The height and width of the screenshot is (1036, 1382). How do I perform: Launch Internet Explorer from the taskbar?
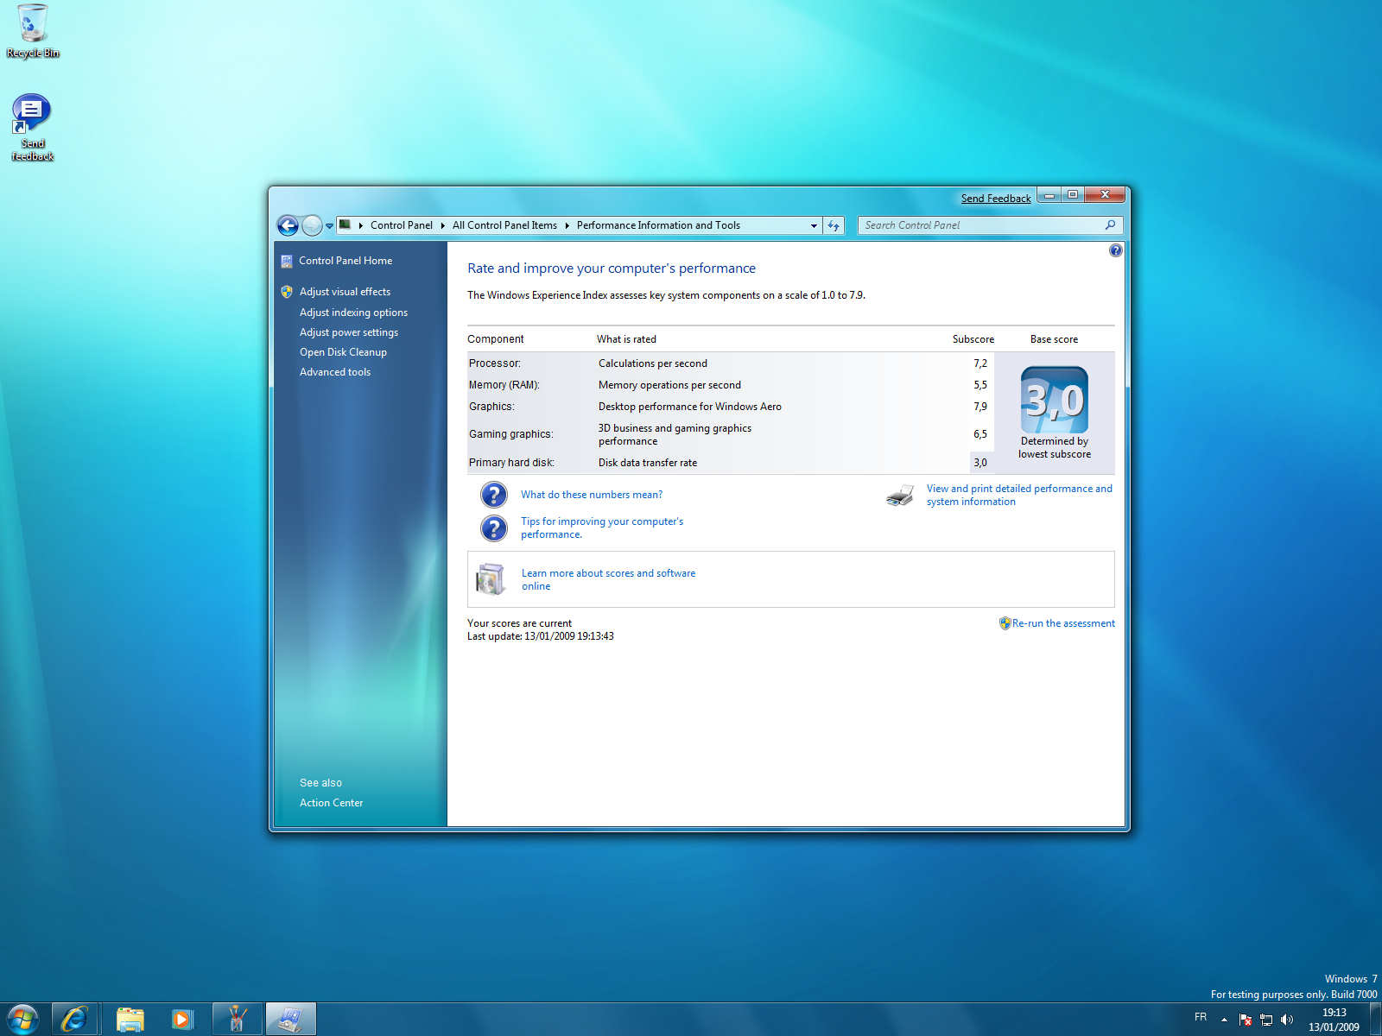[x=75, y=1020]
